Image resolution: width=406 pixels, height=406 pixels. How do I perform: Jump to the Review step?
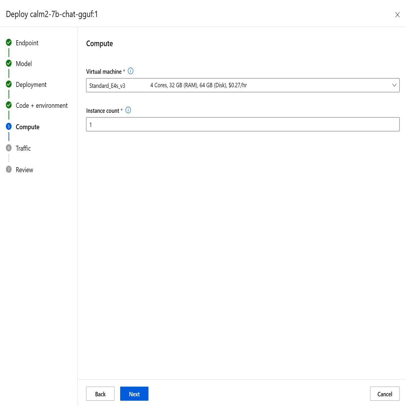click(24, 170)
